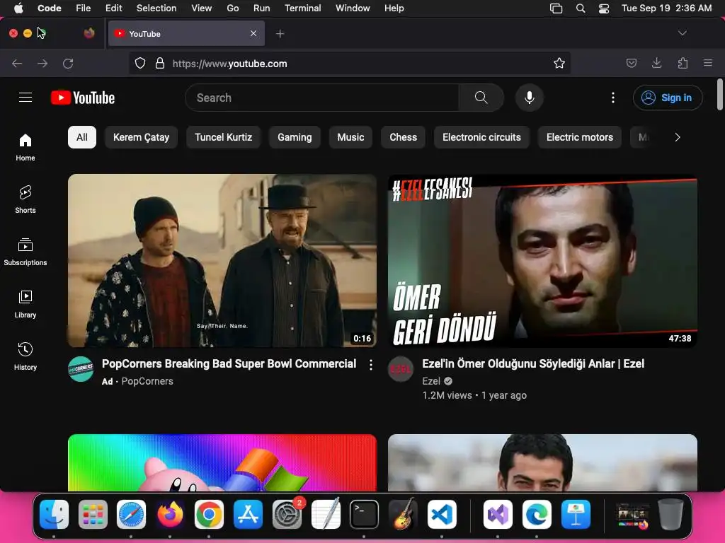Image resolution: width=725 pixels, height=543 pixels.
Task: Filter feed by Electronic circuits
Action: click(x=481, y=137)
